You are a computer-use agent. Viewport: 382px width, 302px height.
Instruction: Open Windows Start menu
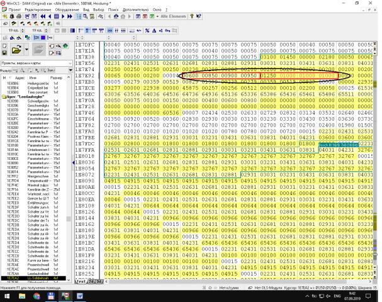(6, 296)
